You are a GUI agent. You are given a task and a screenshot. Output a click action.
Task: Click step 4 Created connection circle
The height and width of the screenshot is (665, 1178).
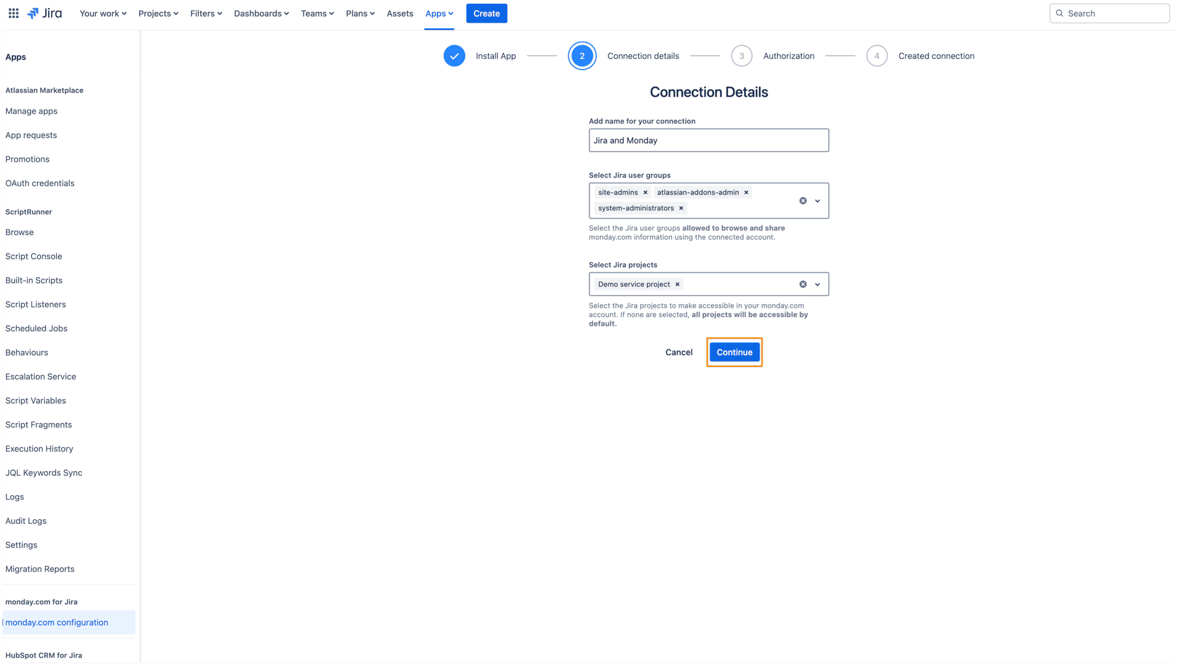(876, 56)
